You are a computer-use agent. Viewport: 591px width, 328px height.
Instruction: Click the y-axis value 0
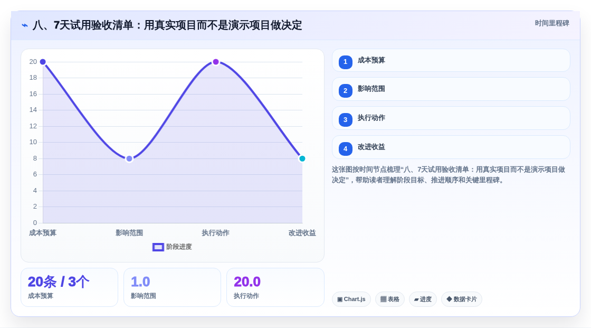tap(35, 223)
